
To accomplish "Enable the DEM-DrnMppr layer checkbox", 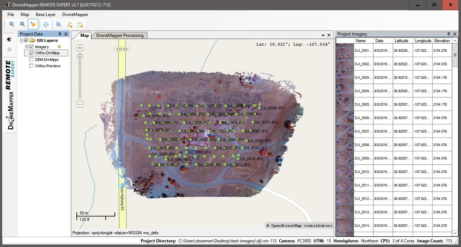I will (x=31, y=59).
